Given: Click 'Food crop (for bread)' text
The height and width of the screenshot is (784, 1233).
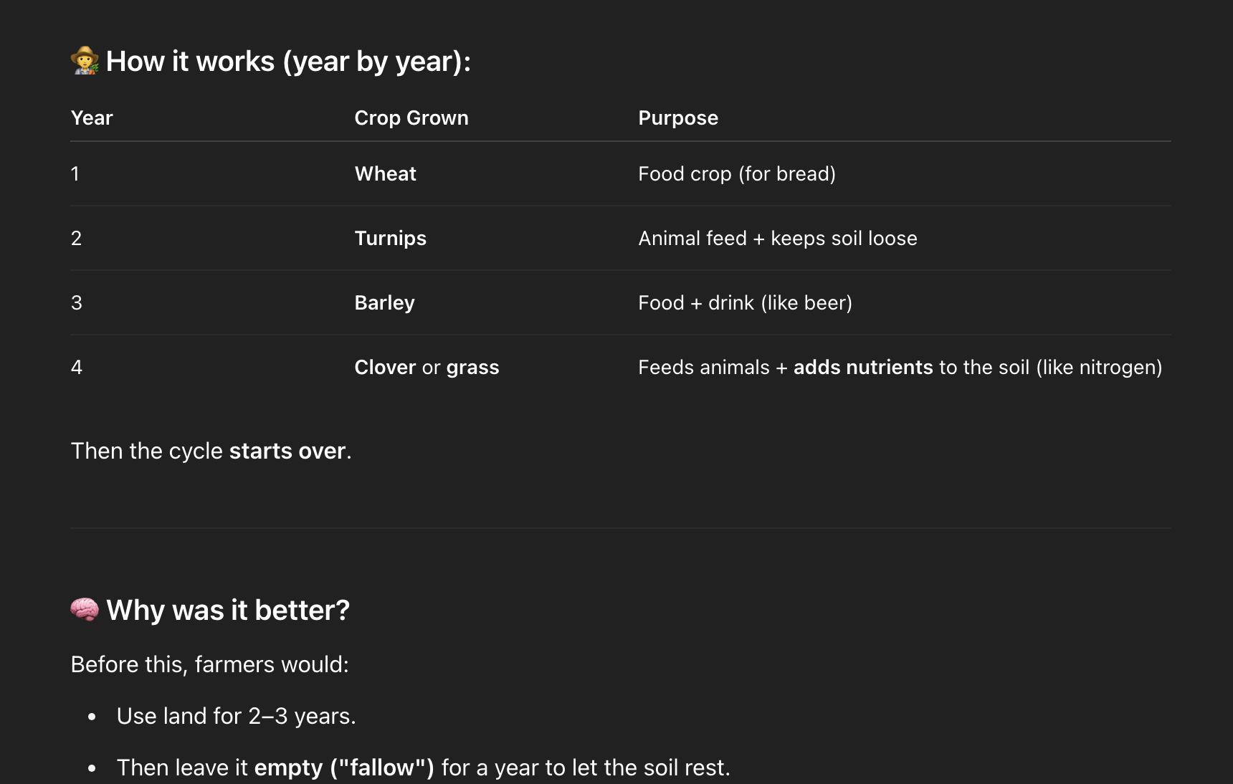Looking at the screenshot, I should (737, 173).
